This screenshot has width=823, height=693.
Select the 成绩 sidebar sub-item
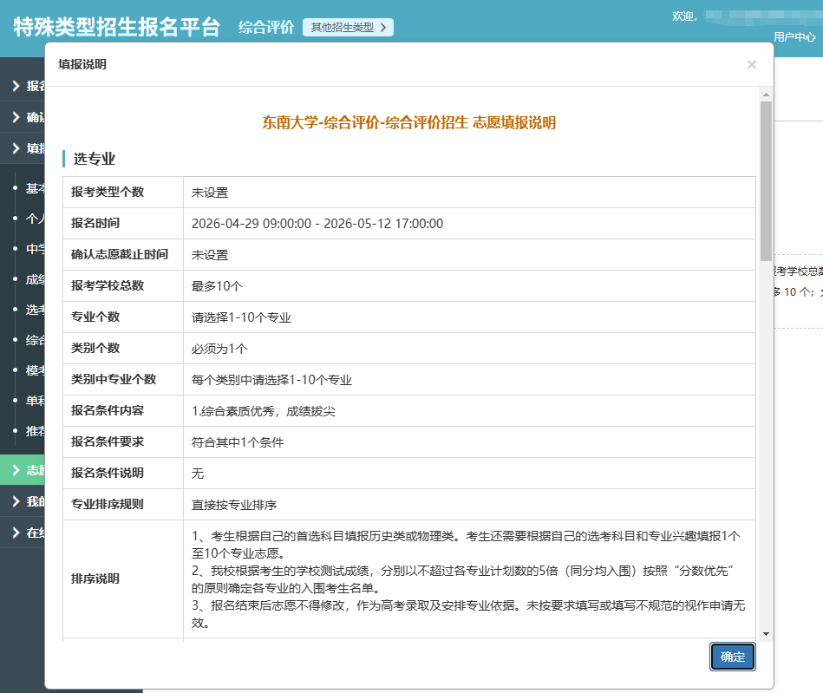(x=36, y=279)
